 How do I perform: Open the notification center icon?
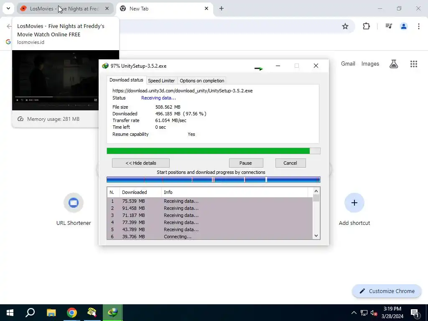point(415,313)
